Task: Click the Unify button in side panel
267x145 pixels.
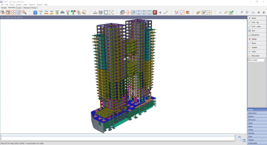Action: (x=257, y=52)
